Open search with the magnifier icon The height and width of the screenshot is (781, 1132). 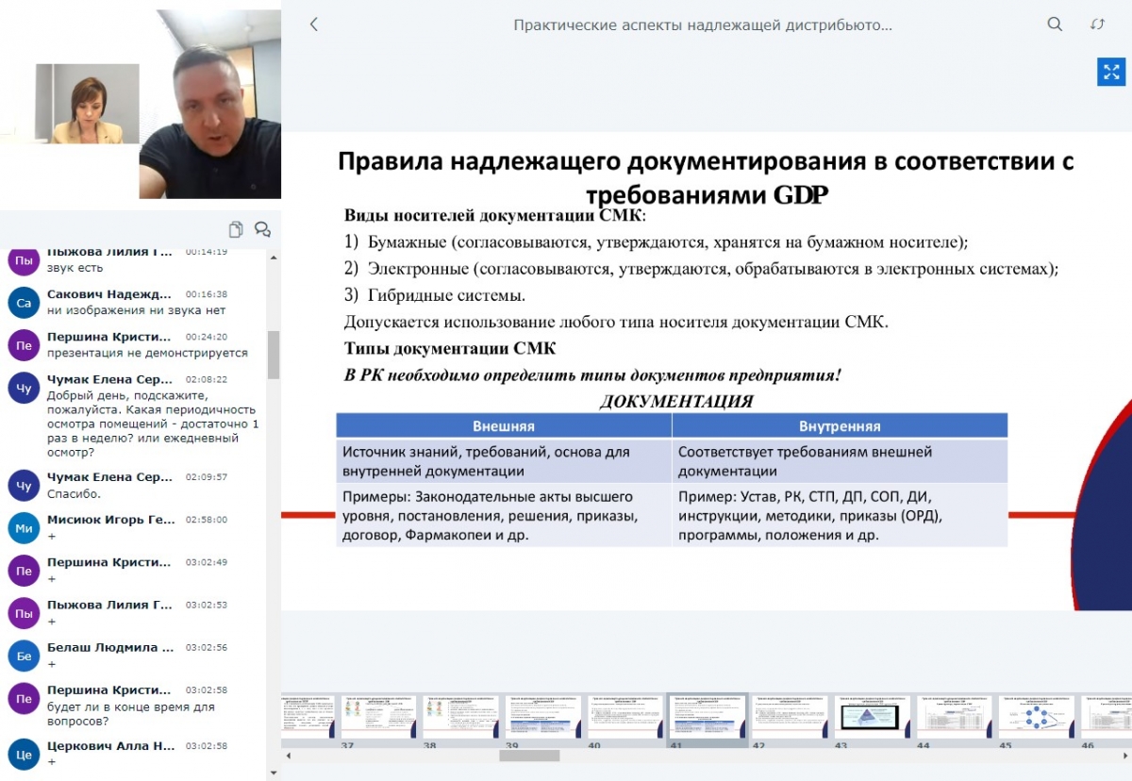pos(1055,25)
